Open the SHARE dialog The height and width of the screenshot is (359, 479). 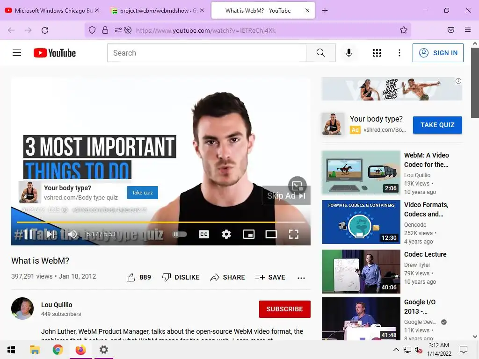(x=228, y=277)
